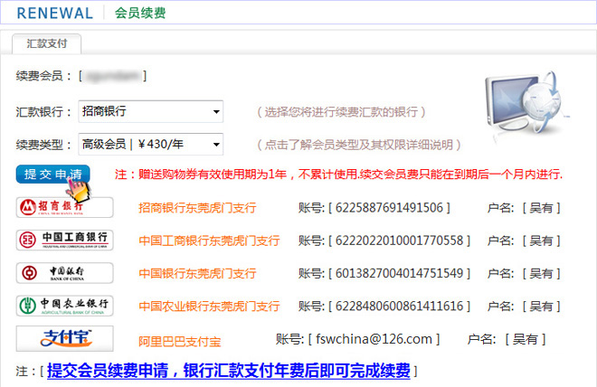The height and width of the screenshot is (387, 597).
Task: Open the bottom 提交会员续费申请 link
Action: point(229,371)
